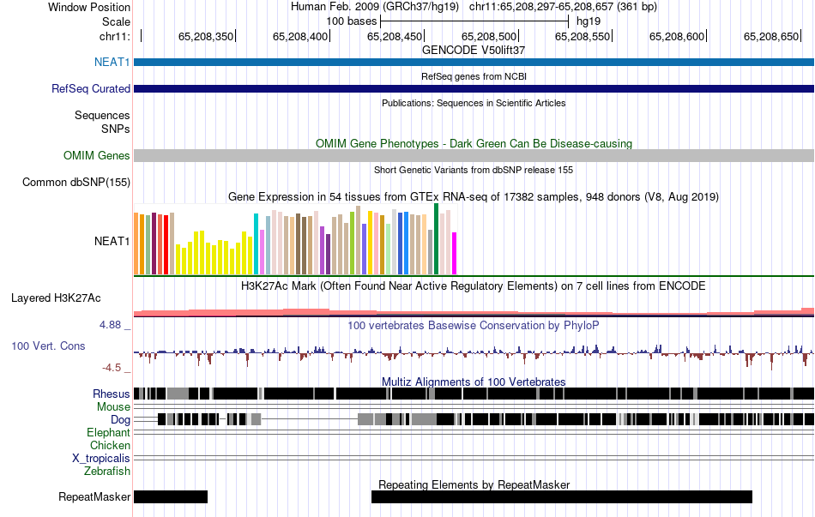
Task: Click the X_tropicalis alignment row label
Action: point(101,459)
